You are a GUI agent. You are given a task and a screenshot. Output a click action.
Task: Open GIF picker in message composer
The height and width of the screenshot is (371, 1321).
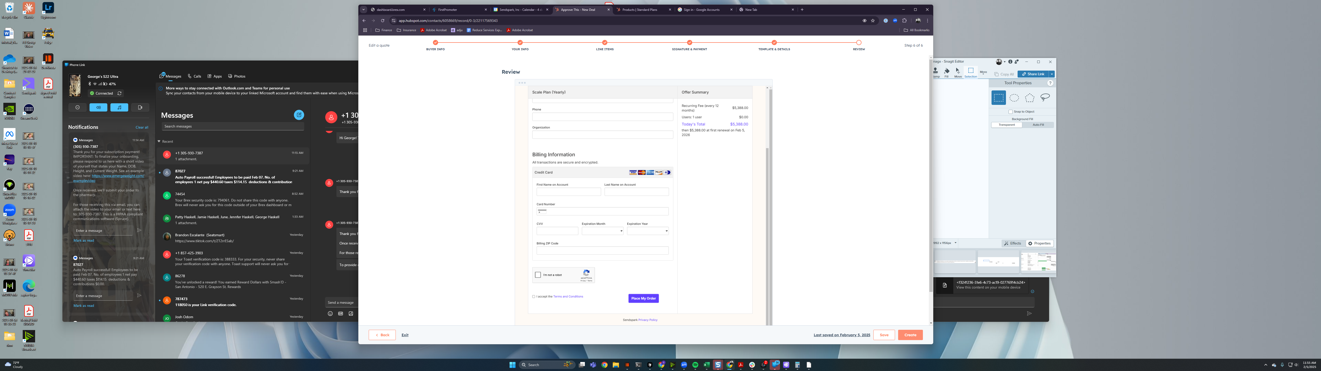tap(341, 314)
